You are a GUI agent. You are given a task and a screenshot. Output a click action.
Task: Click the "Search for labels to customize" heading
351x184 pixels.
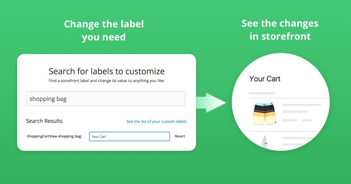(x=107, y=71)
